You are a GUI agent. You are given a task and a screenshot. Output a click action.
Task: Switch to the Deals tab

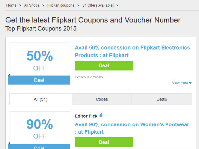162,99
